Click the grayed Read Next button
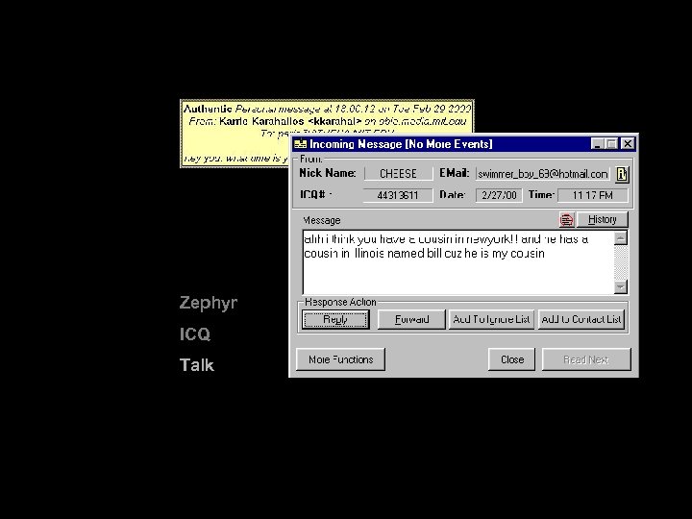The width and height of the screenshot is (692, 519). coord(586,359)
